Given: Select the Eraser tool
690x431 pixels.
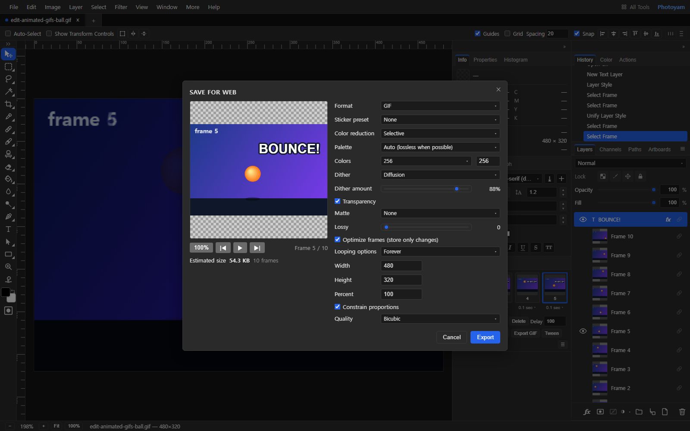Looking at the screenshot, I should 8,166.
